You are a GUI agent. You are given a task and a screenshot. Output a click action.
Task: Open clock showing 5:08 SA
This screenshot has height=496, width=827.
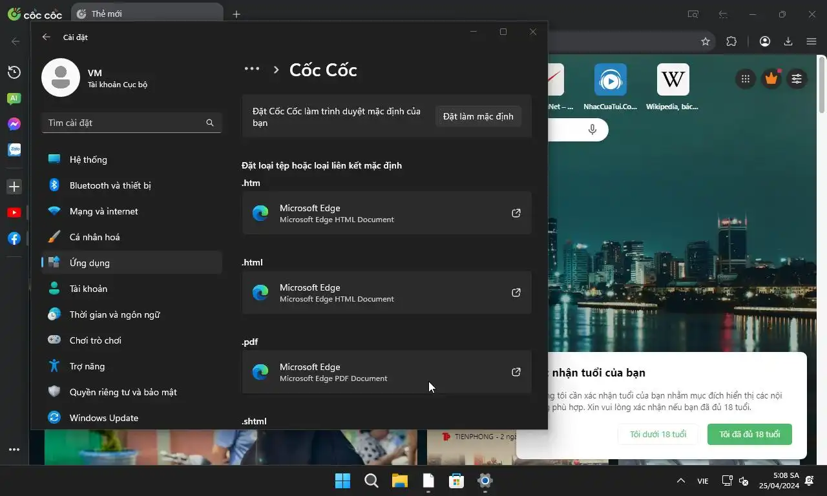pos(779,480)
